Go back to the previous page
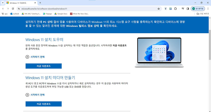The image size is (211, 112). click(x=3, y=9)
